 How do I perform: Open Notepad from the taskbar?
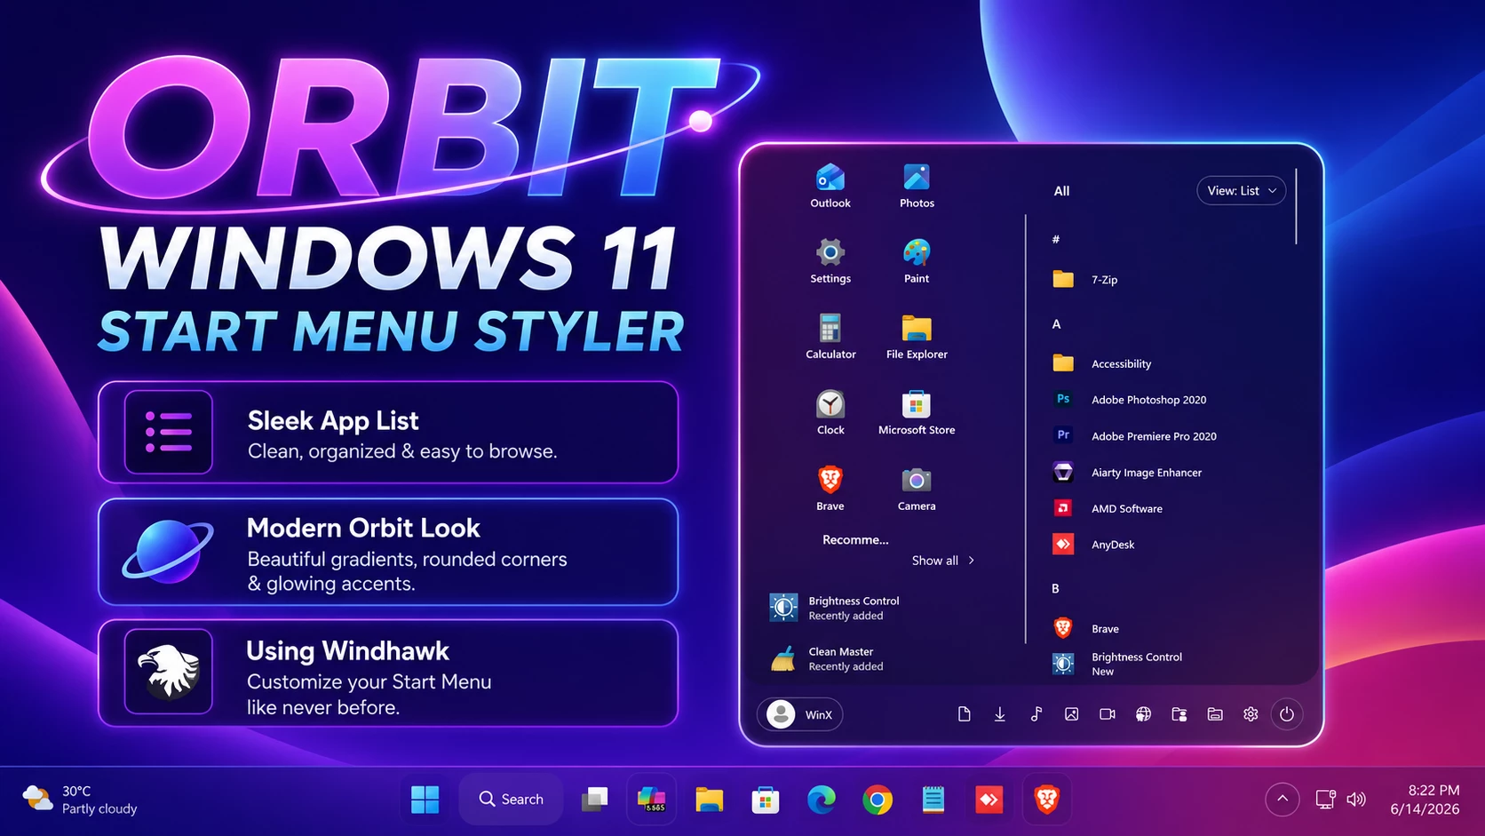(933, 800)
